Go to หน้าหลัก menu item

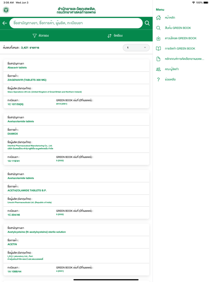click(170, 18)
